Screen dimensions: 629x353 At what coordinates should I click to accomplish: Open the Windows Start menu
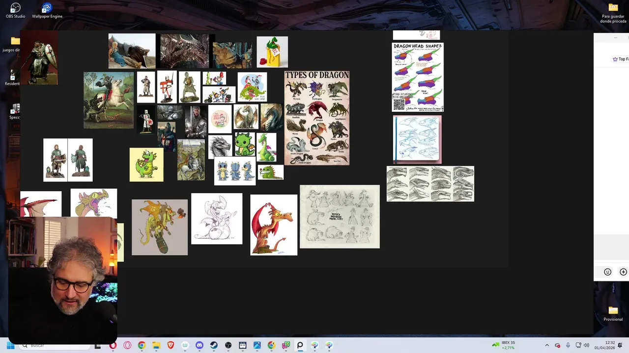pos(10,345)
